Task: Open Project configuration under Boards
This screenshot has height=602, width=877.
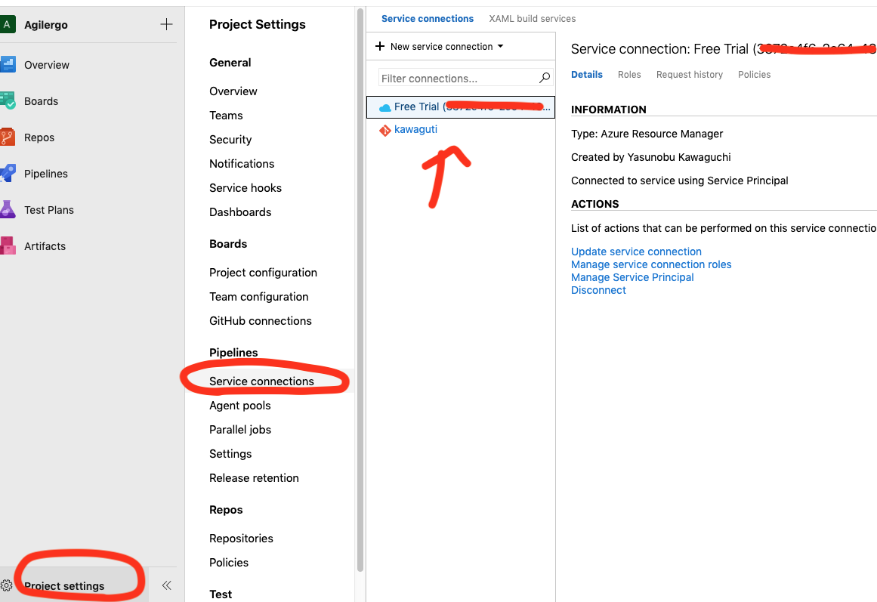Action: (x=263, y=273)
